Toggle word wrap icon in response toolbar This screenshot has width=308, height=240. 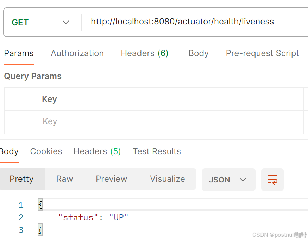(x=272, y=180)
